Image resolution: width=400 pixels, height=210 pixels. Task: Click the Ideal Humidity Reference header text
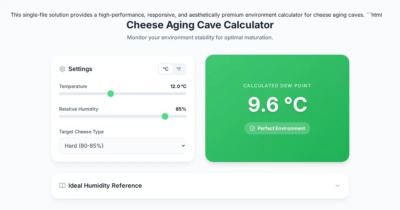coord(105,186)
